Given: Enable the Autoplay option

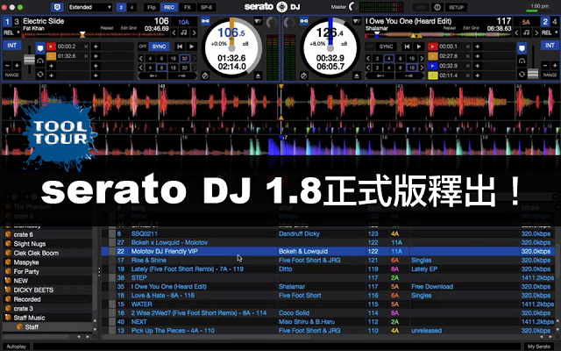Looking at the screenshot, I should 17,347.
